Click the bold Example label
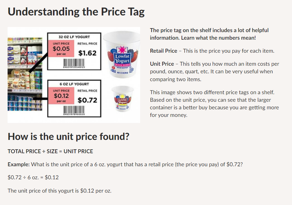The width and height of the screenshot is (292, 205). click(19, 164)
